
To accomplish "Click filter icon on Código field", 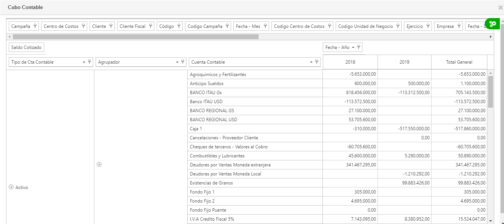I will tap(179, 26).
